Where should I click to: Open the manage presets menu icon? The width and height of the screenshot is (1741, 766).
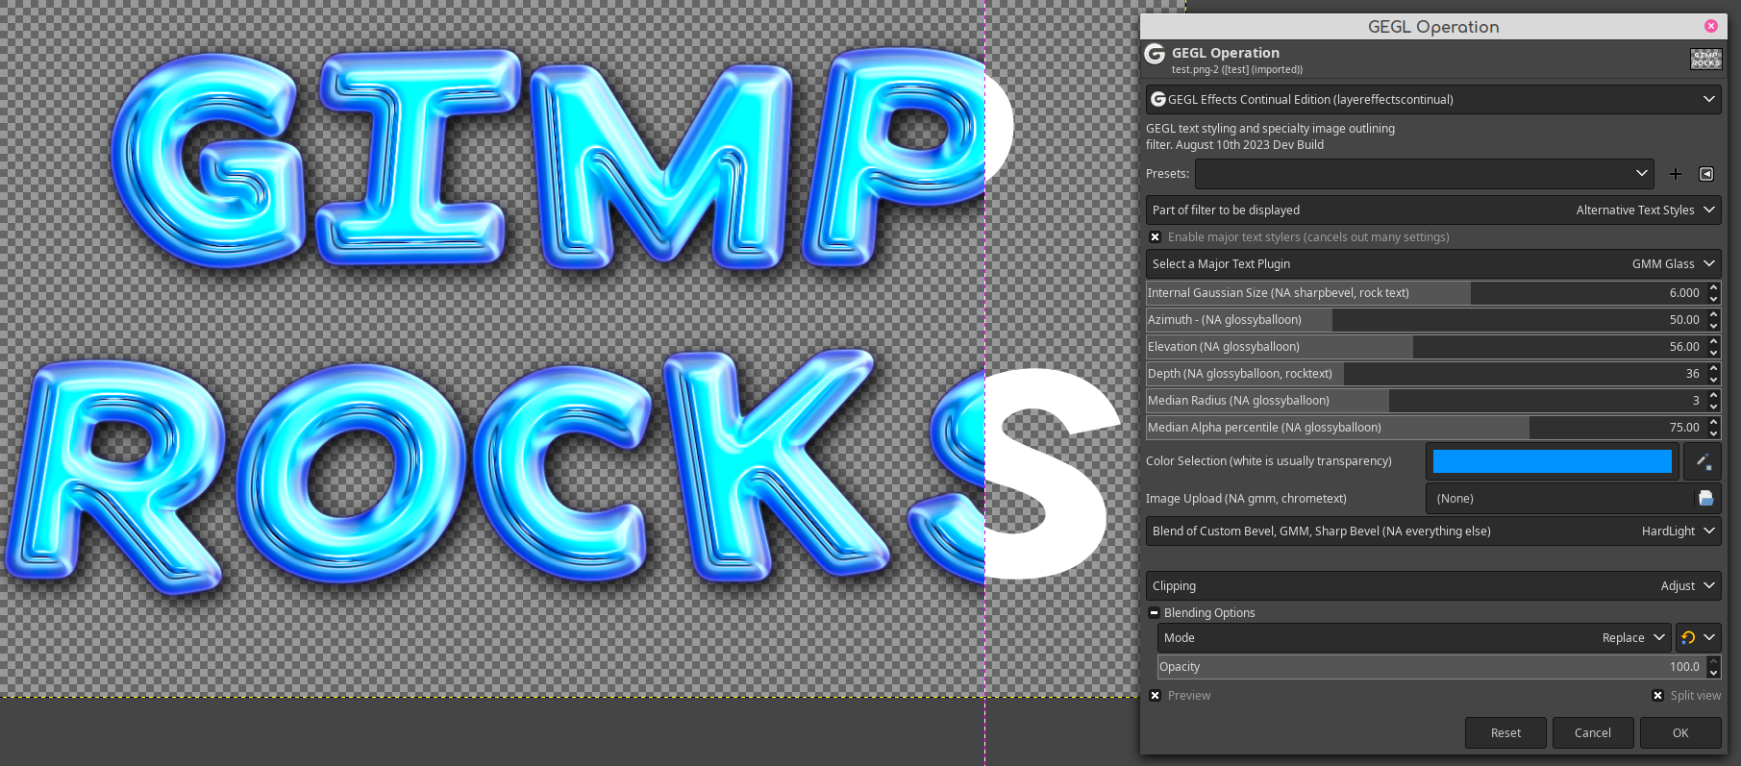coord(1706,174)
